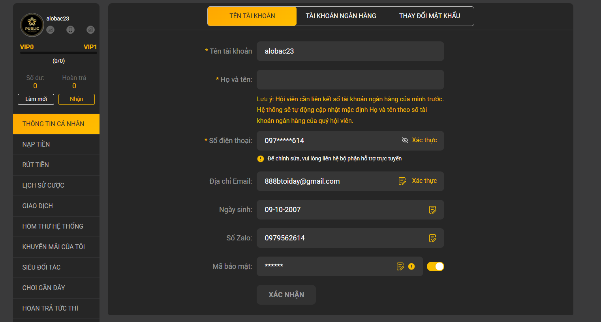Viewport: 601px width, 322px height.
Task: Click Xác thực link for phone number
Action: click(x=424, y=140)
